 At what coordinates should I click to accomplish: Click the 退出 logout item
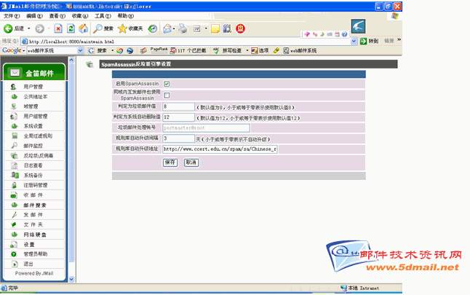click(x=28, y=264)
